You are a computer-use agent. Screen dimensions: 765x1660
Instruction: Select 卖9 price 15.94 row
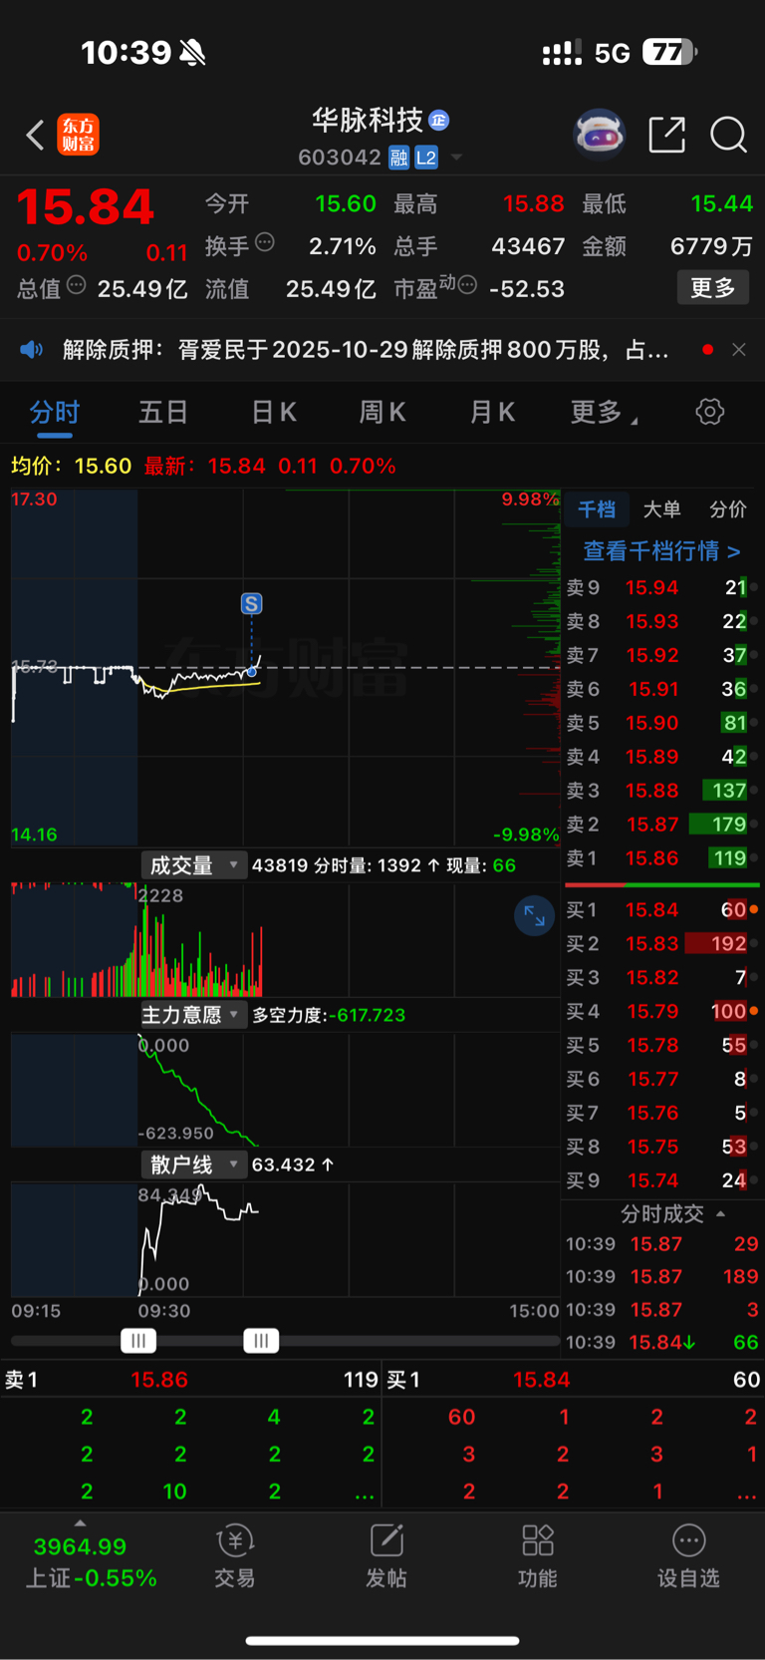pos(662,587)
